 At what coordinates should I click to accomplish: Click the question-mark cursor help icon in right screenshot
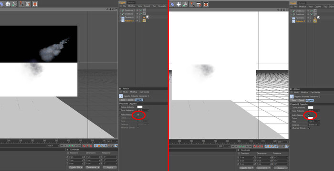(192, 4)
